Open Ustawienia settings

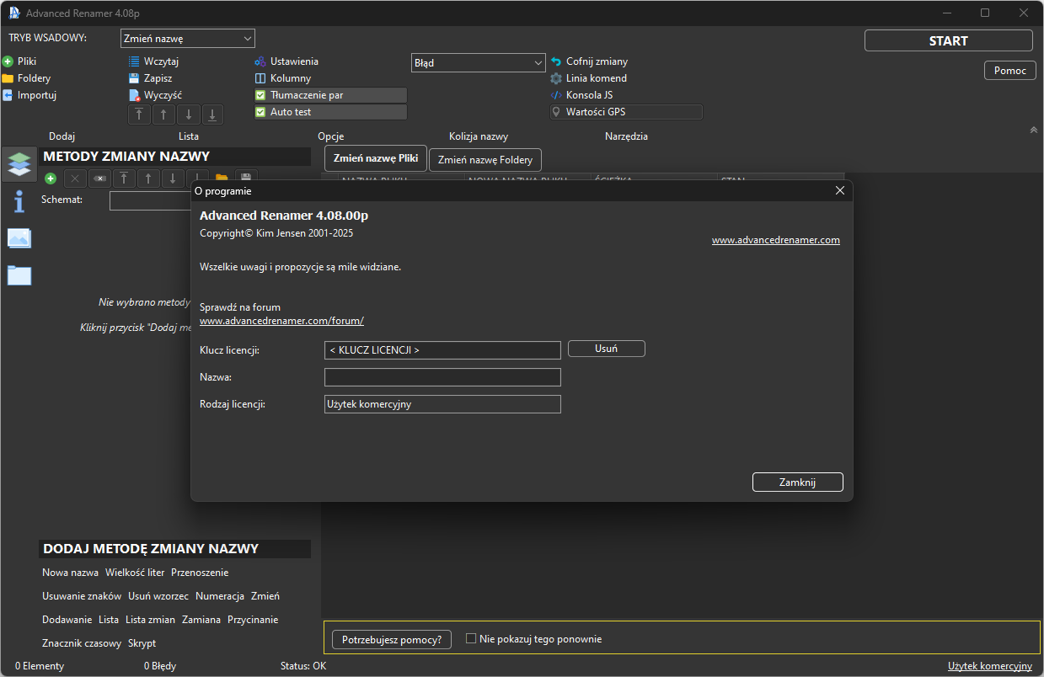pos(286,61)
